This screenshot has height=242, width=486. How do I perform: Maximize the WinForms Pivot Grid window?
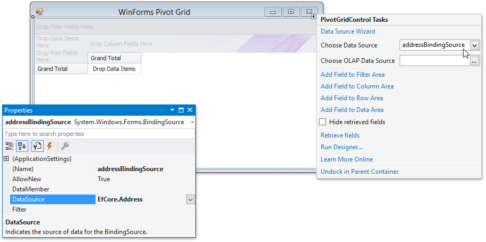(291, 12)
